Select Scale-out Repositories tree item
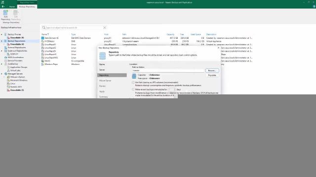Viewport: 316px width, 177px height. (17, 51)
